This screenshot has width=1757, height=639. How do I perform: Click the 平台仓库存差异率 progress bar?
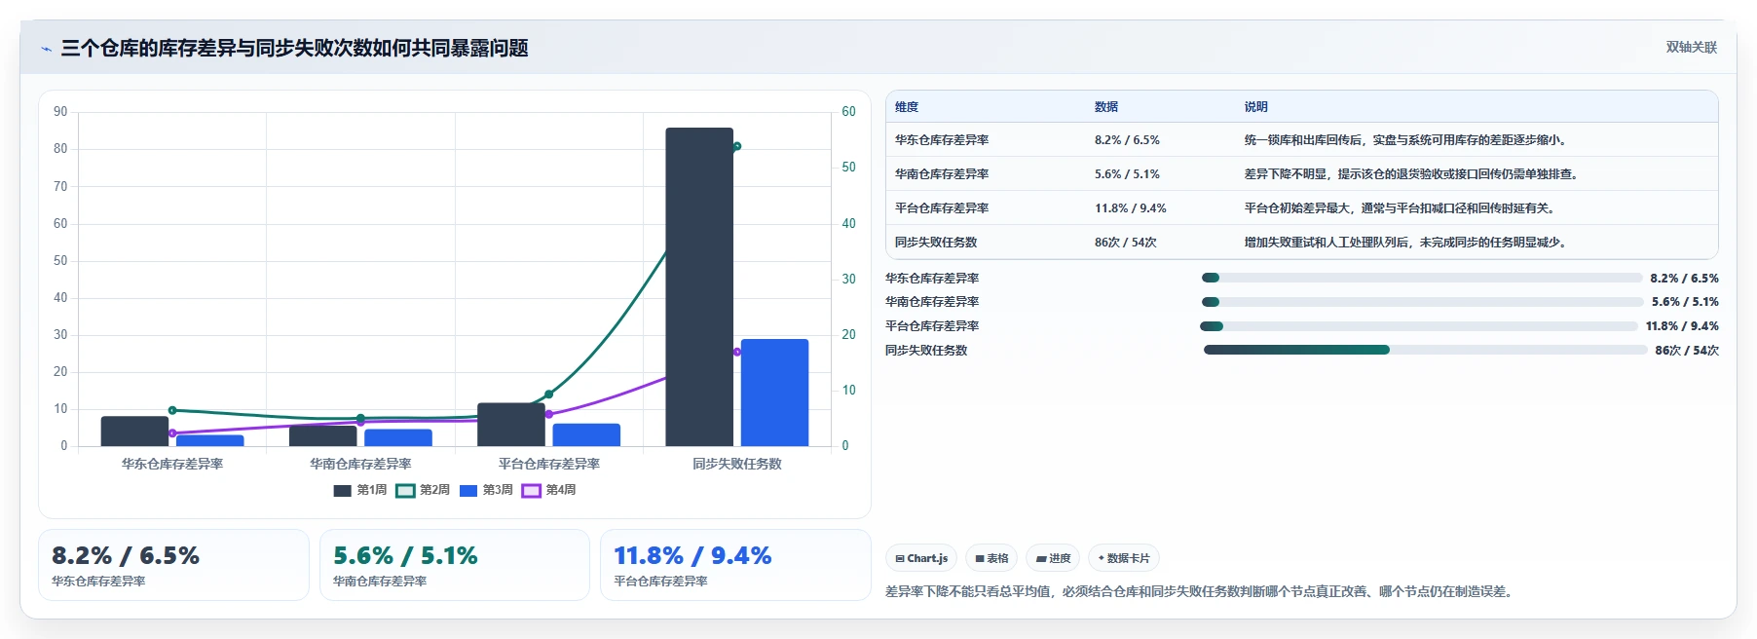(1419, 326)
